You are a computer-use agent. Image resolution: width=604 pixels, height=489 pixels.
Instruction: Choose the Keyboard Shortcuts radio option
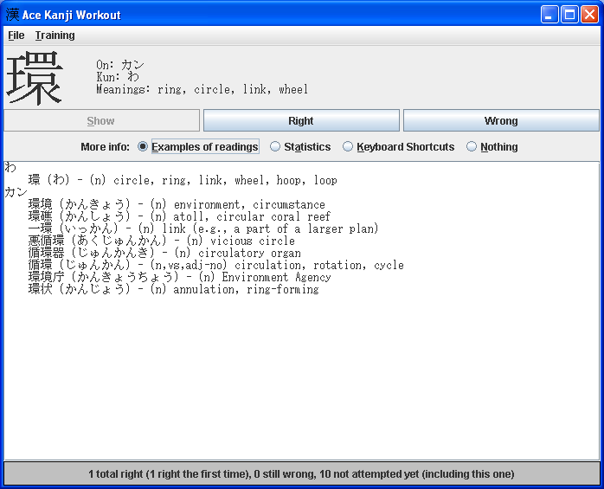click(399, 147)
